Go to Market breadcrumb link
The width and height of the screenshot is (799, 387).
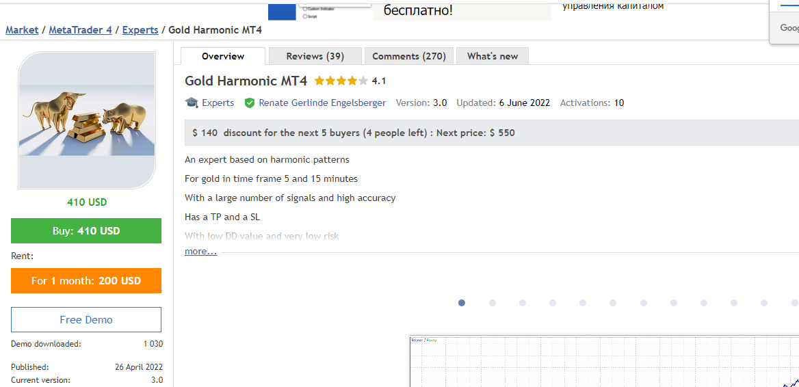point(22,29)
